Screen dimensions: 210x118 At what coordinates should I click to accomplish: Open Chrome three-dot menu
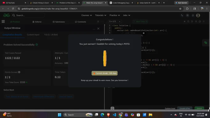[207, 9]
